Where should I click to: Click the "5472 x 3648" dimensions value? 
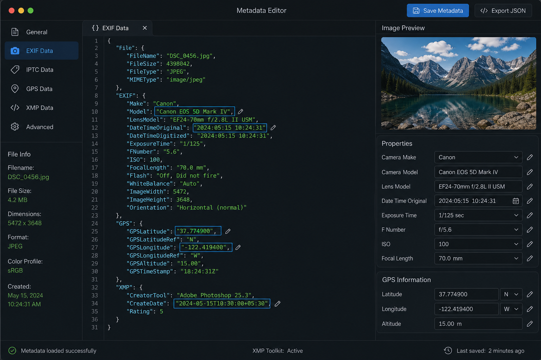point(25,223)
